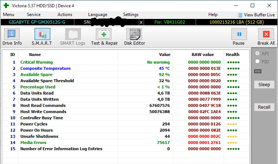Select the Available Spare Threshold row
The height and width of the screenshot is (164, 278).
(126, 81)
